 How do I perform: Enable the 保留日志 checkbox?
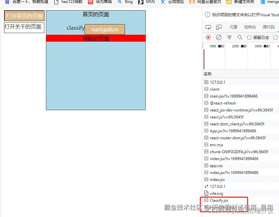249,37
